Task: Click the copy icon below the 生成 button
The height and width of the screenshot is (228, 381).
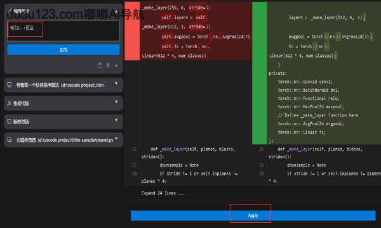Action: tap(100, 65)
